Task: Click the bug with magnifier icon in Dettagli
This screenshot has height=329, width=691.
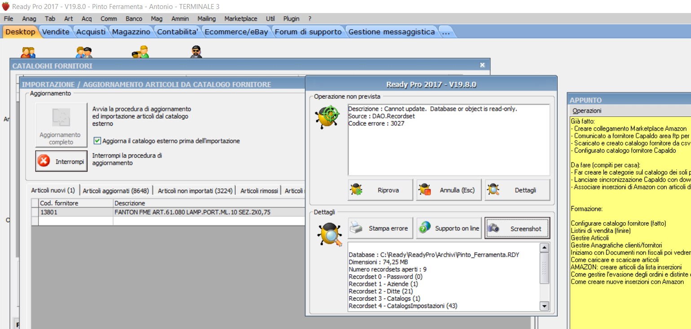Action: coord(330,234)
